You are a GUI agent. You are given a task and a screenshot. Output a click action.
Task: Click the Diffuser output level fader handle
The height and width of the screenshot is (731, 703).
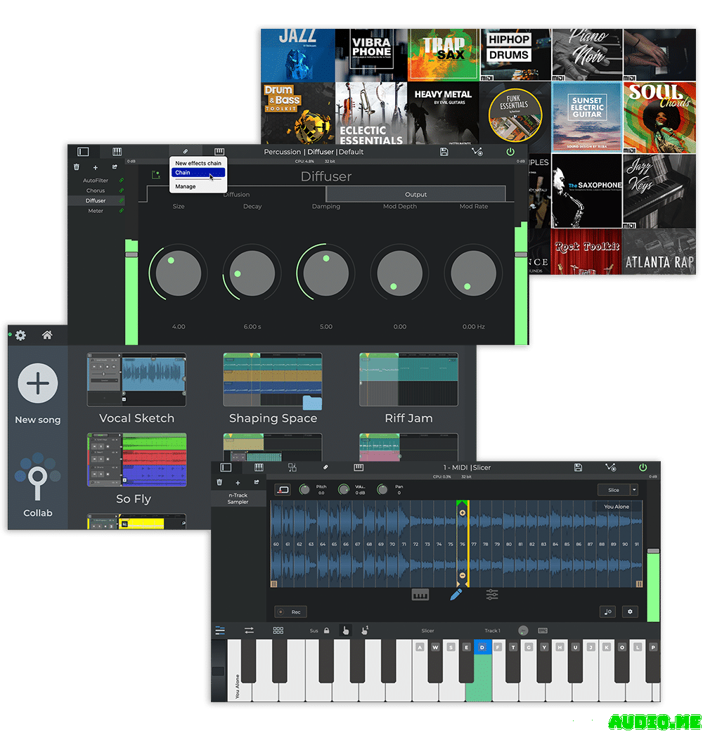pos(521,254)
